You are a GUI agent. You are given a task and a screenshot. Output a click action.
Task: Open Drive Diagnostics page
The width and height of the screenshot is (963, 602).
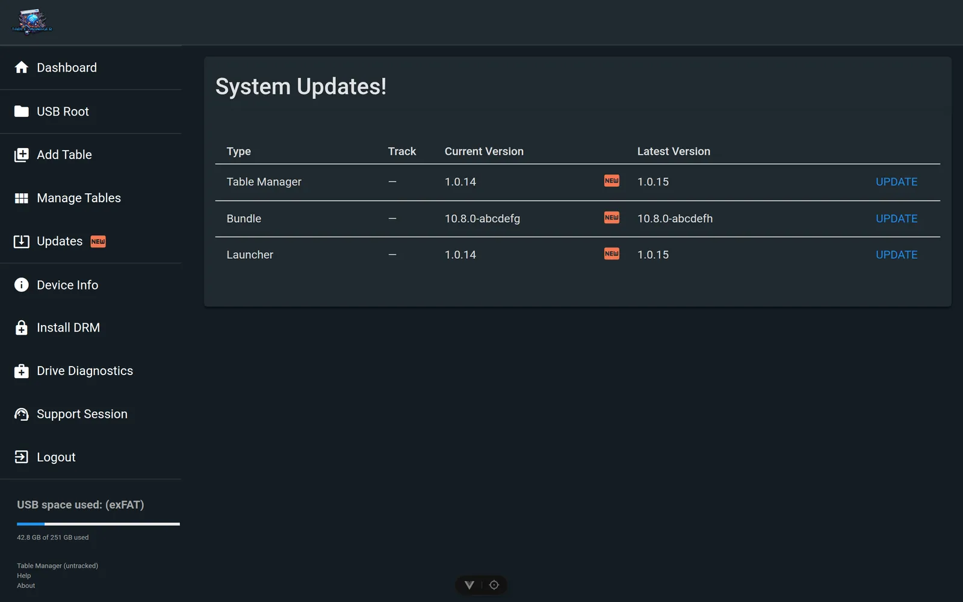91,371
